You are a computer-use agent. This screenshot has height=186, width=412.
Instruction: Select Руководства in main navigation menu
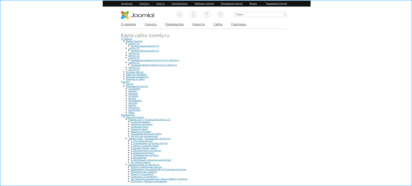click(174, 24)
